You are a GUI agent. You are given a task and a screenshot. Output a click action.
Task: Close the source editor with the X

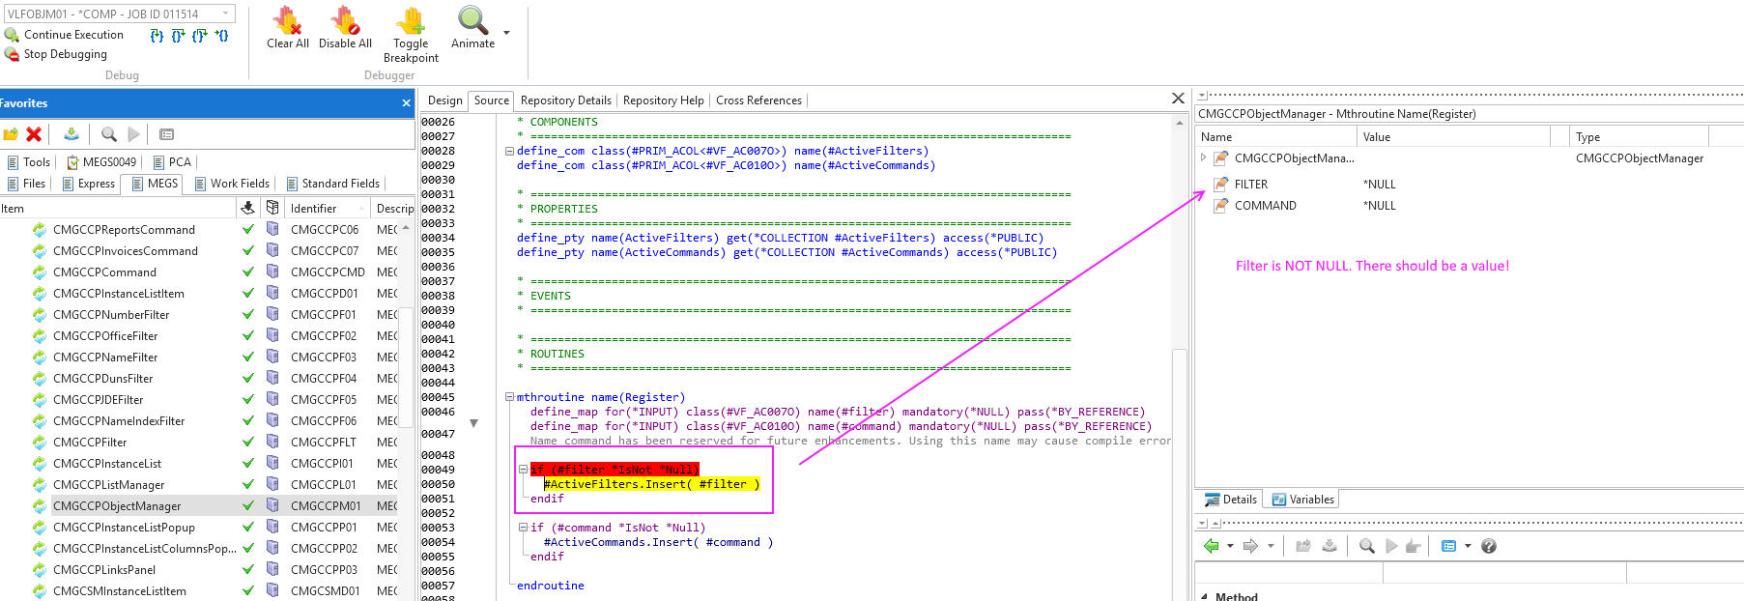pyautogui.click(x=1178, y=99)
